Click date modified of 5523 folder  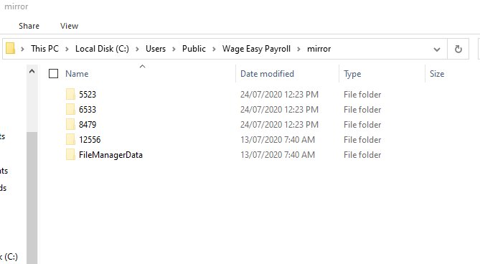click(x=279, y=94)
